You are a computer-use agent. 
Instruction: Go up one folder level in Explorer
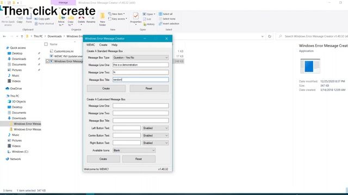click(x=22, y=36)
